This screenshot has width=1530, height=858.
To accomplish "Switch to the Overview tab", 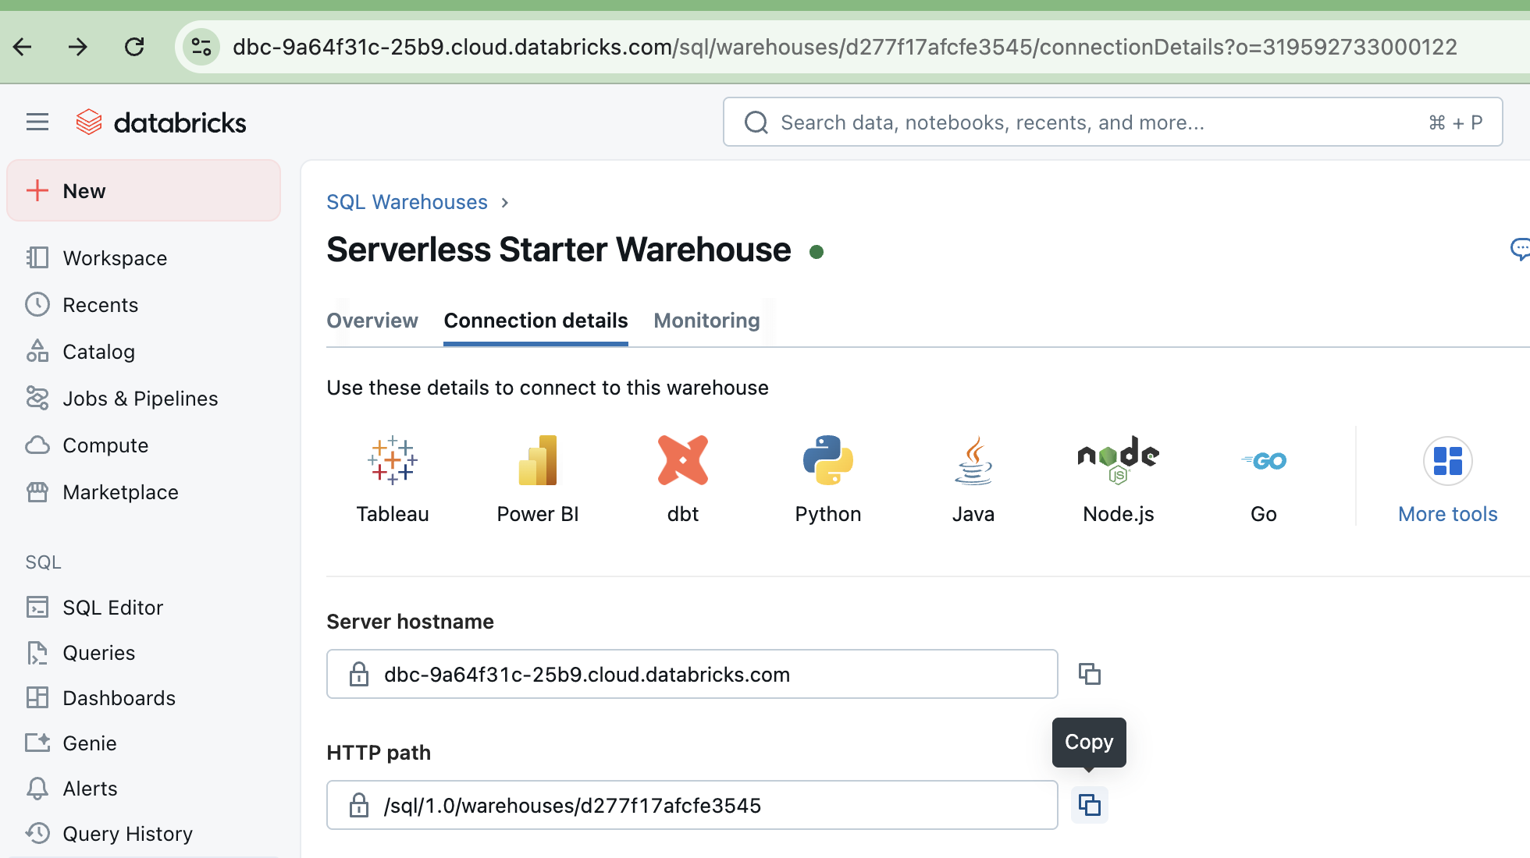I will [x=372, y=321].
